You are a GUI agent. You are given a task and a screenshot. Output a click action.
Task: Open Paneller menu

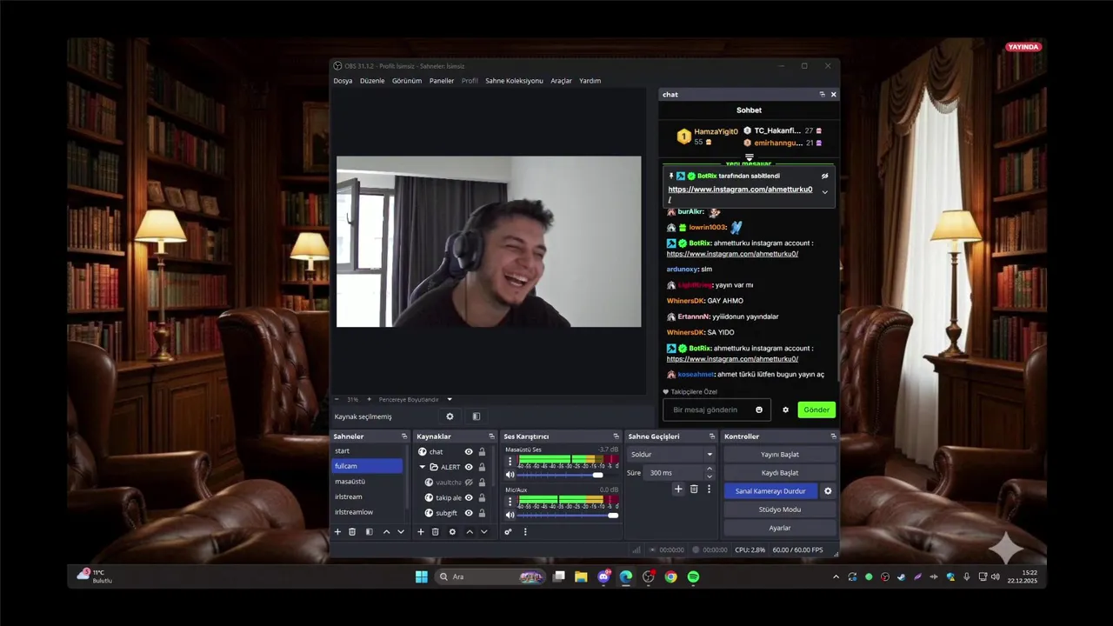442,81
